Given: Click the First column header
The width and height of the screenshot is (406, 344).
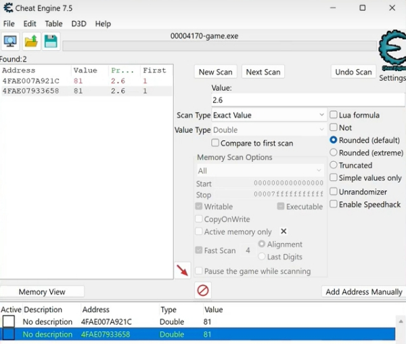Looking at the screenshot, I should click(x=157, y=70).
